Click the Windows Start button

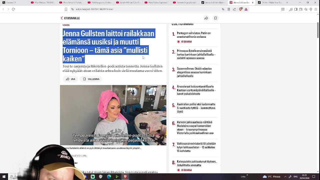click(x=4, y=177)
